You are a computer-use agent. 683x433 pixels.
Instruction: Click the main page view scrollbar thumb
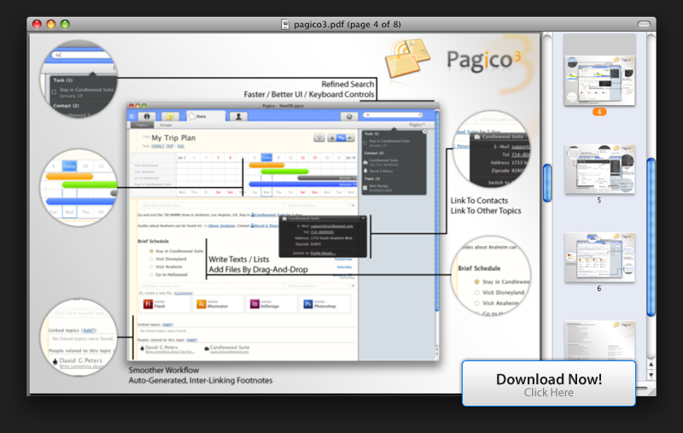point(547,183)
